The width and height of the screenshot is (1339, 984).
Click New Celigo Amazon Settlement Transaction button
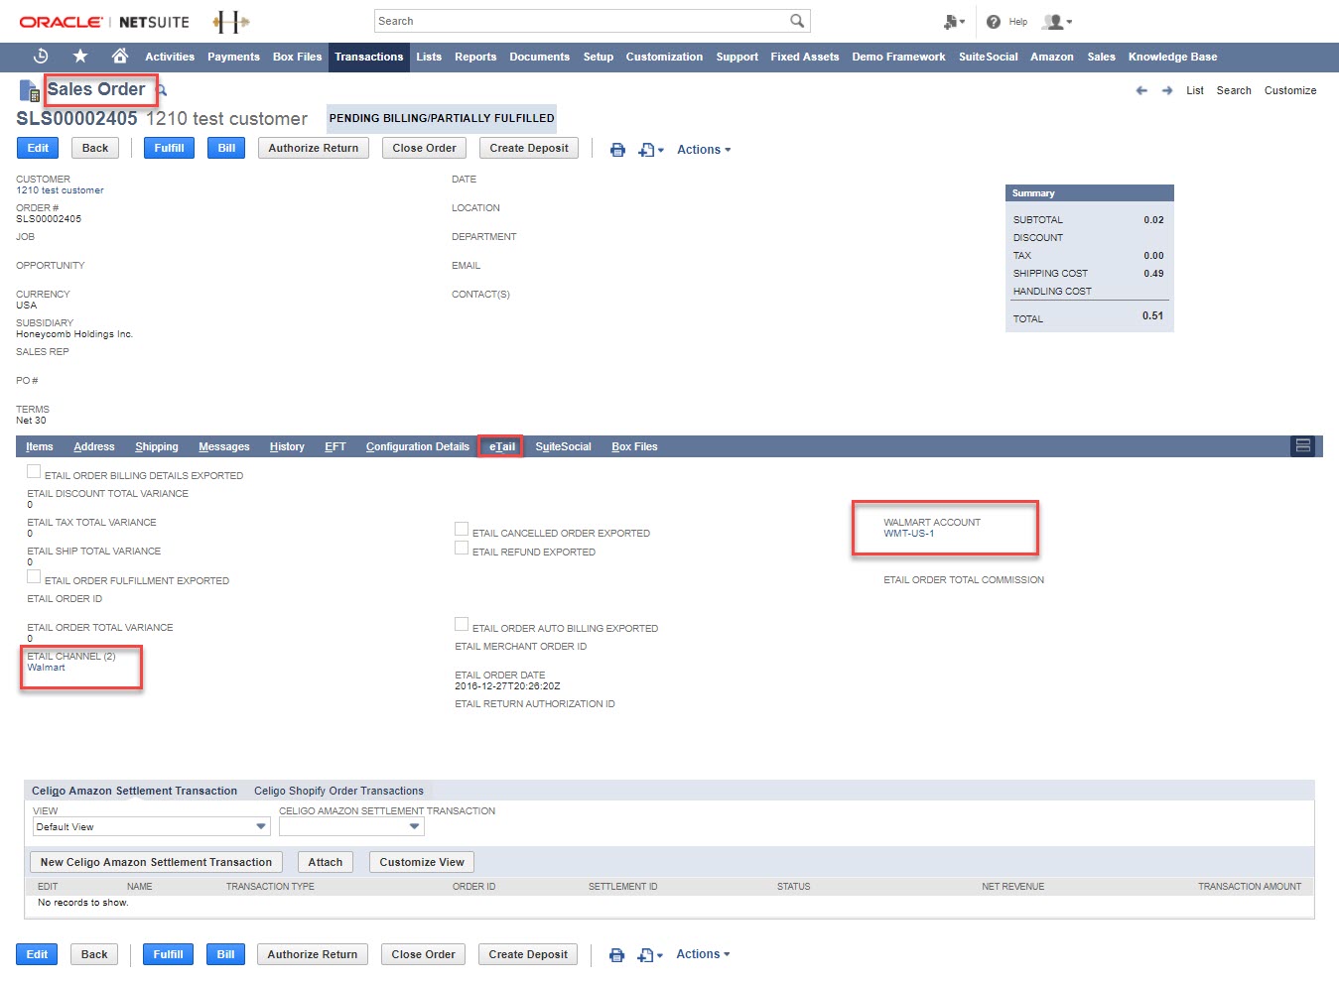pyautogui.click(x=156, y=862)
